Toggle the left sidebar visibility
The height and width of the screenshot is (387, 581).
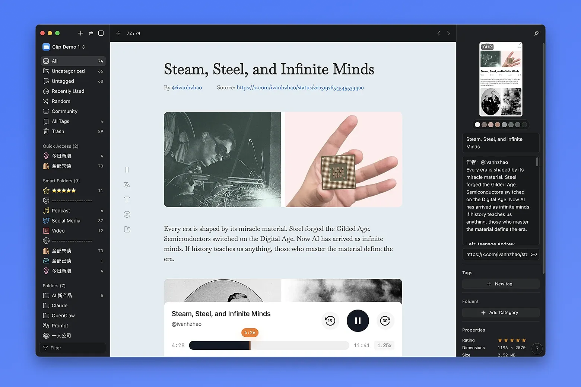[x=101, y=33]
